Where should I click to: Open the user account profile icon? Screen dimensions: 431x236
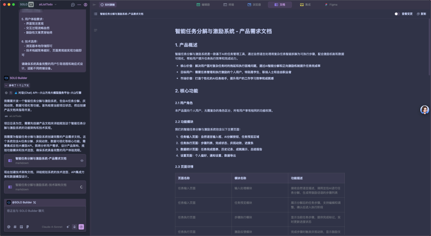point(85,5)
